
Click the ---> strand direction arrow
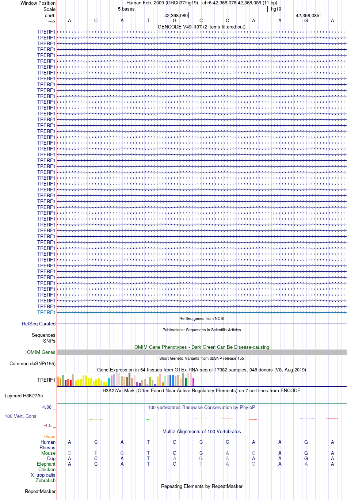[52, 21]
